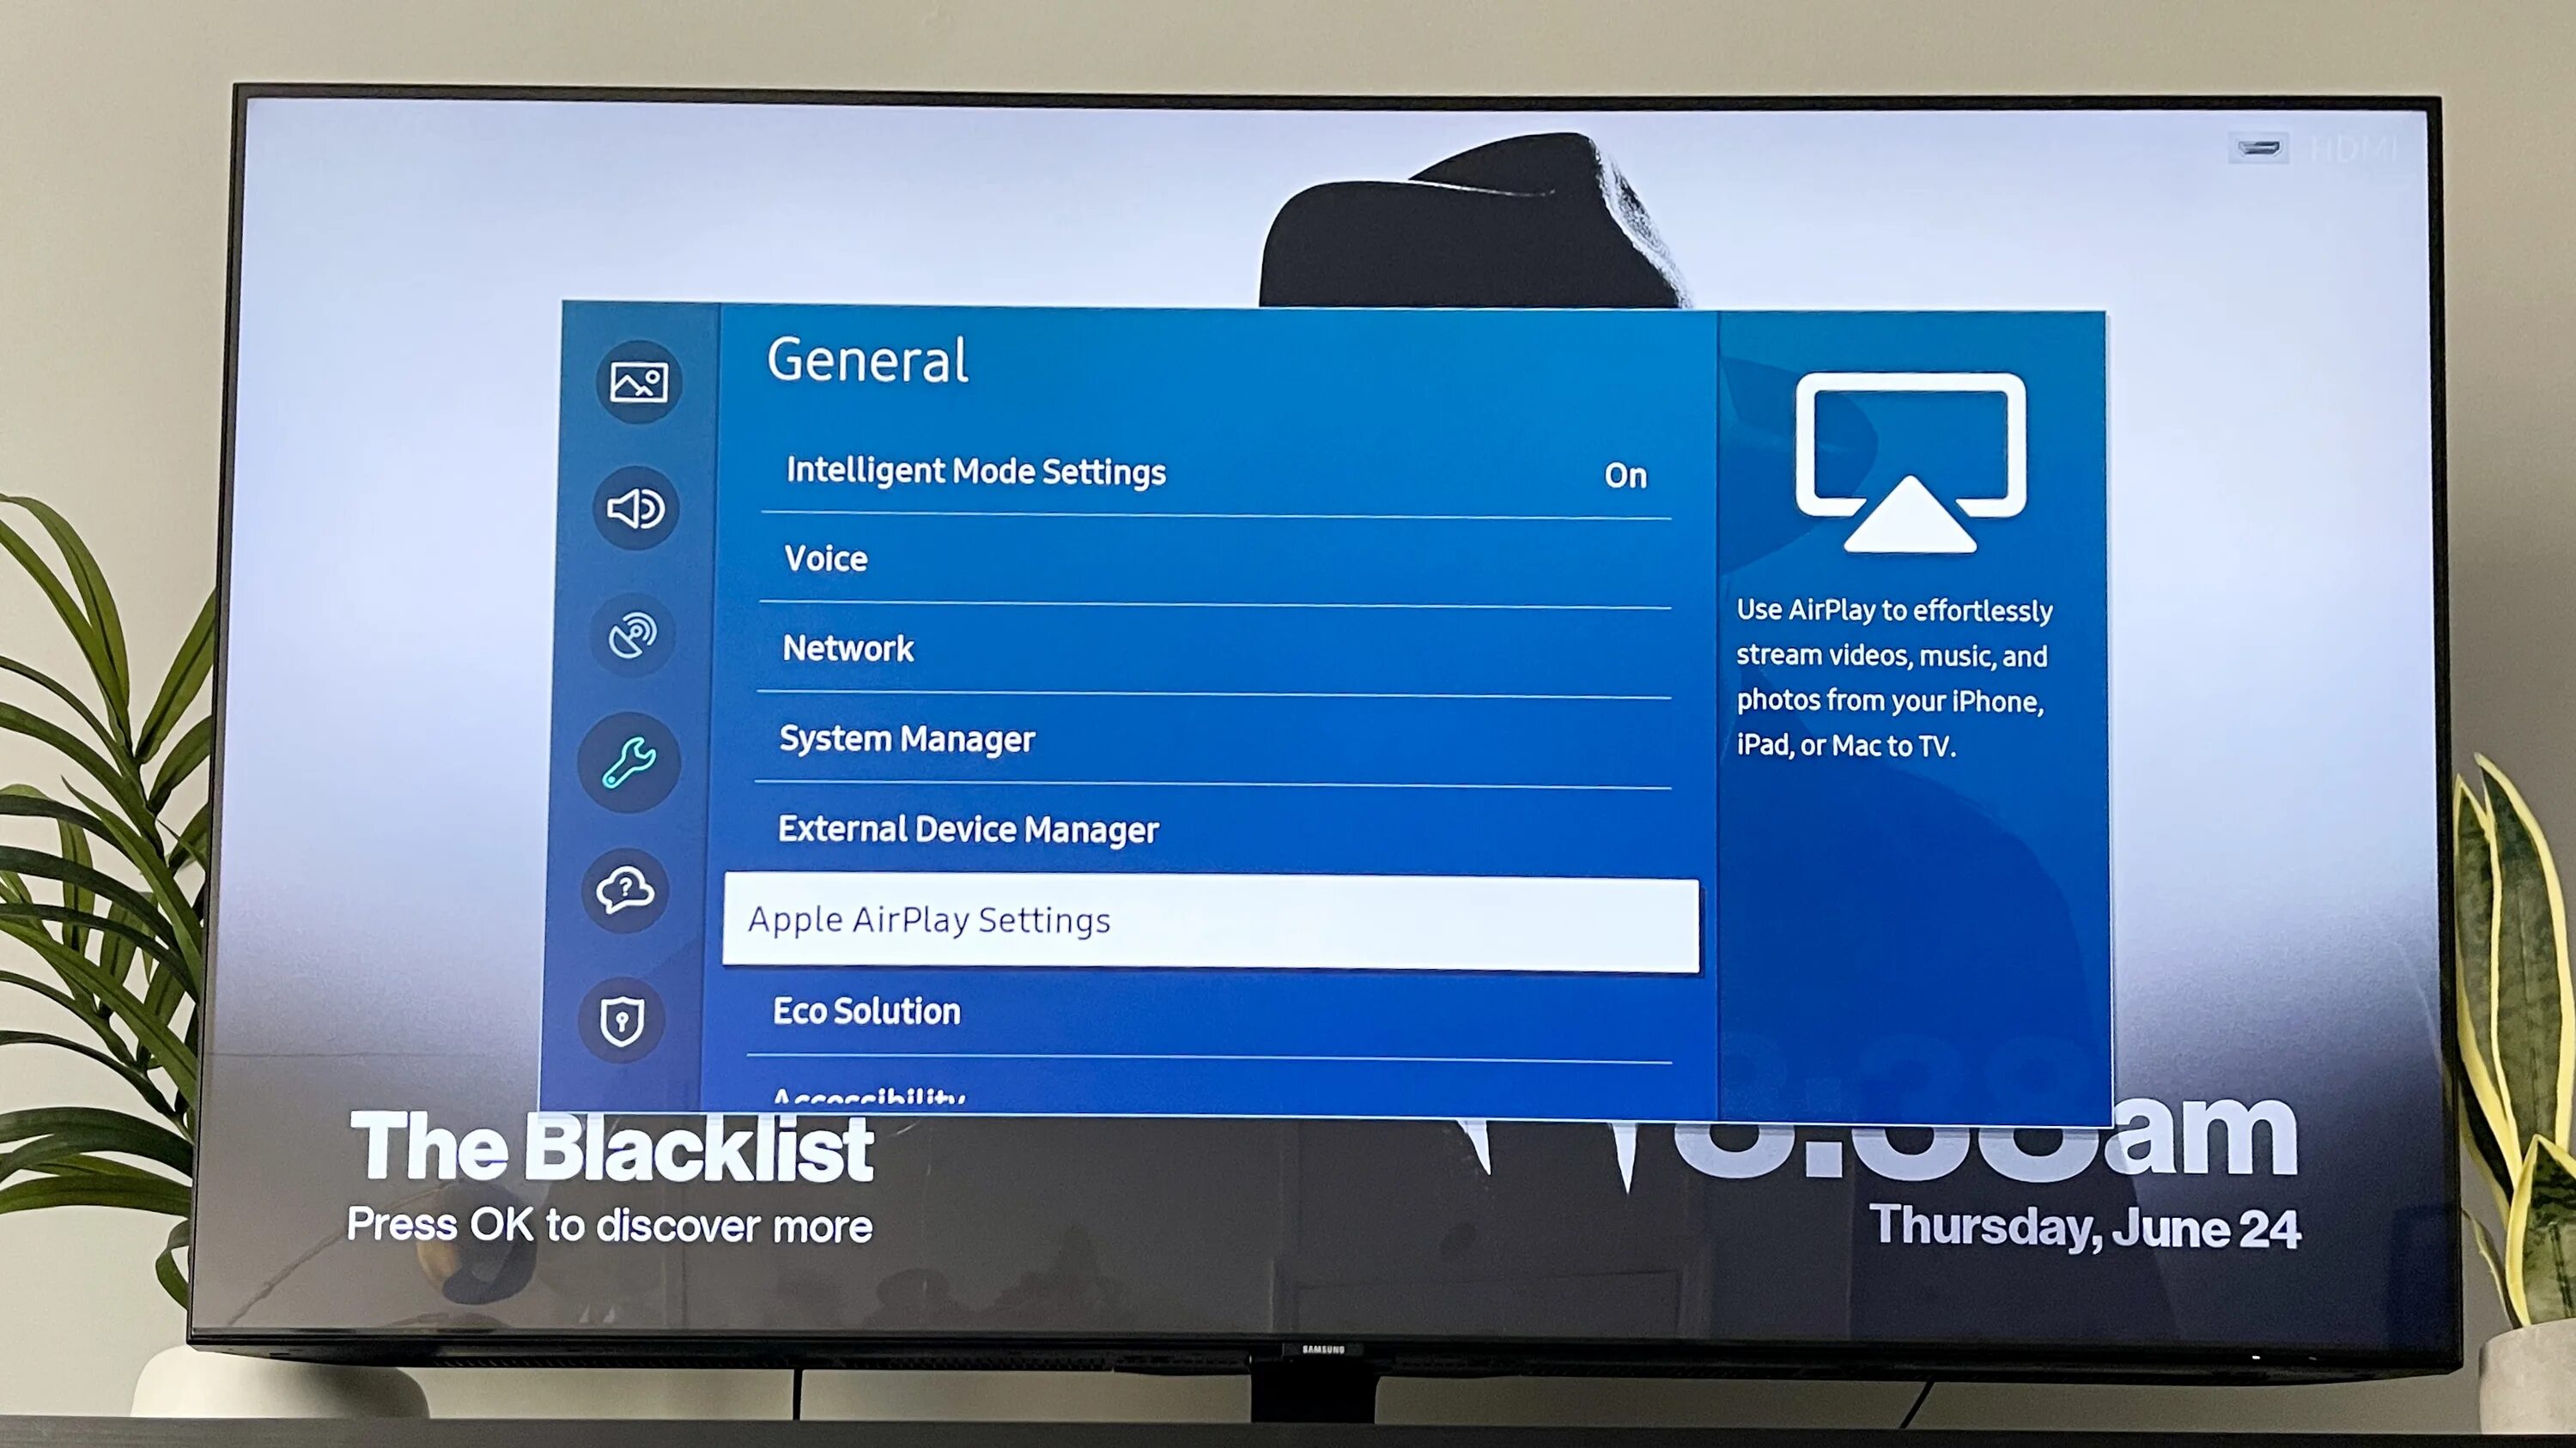
Task: Click the Picture/Display settings icon
Action: click(x=641, y=380)
